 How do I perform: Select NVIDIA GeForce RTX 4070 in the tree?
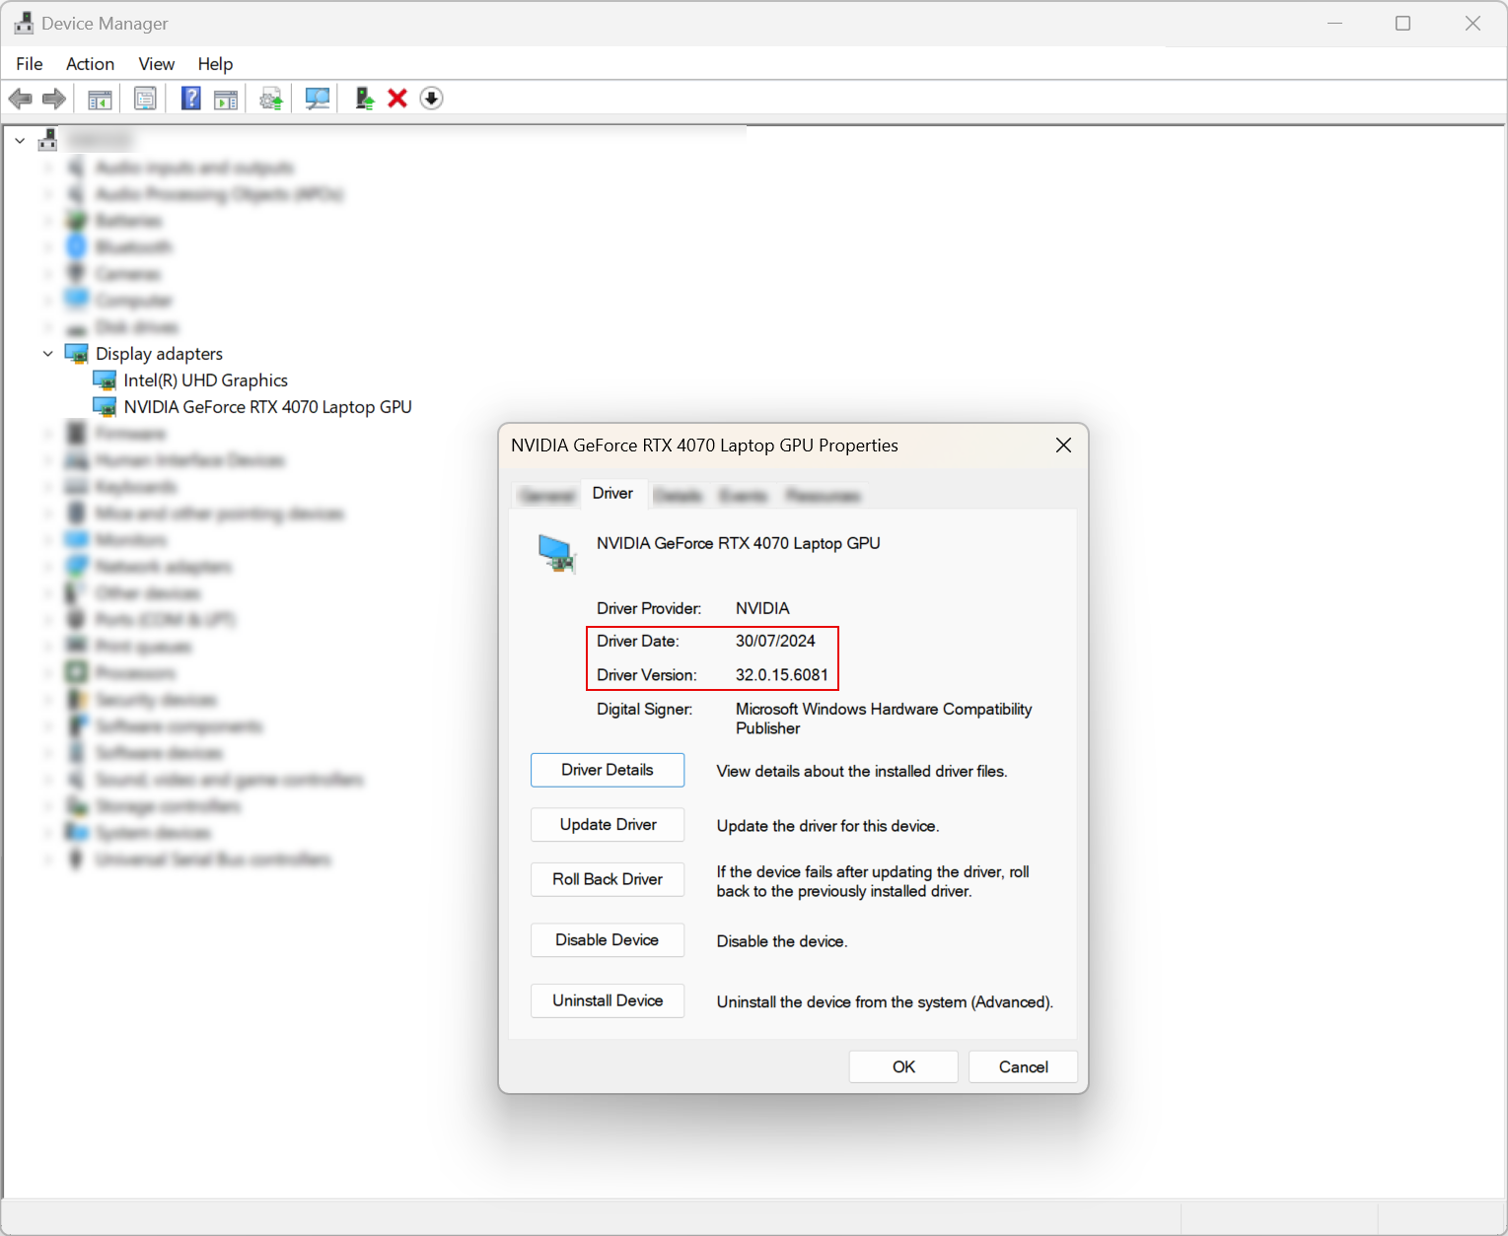tap(267, 407)
